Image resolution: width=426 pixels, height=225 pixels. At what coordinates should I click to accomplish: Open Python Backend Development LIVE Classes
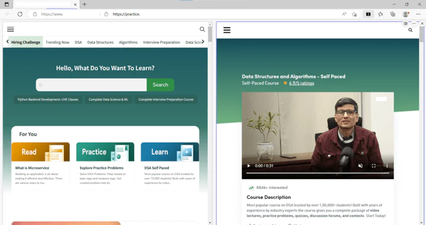coord(48,99)
